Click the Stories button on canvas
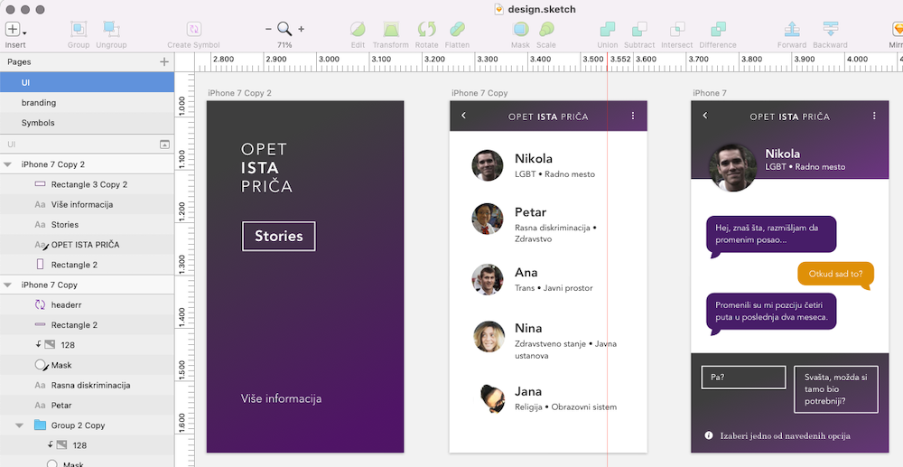This screenshot has height=467, width=903. click(x=279, y=236)
